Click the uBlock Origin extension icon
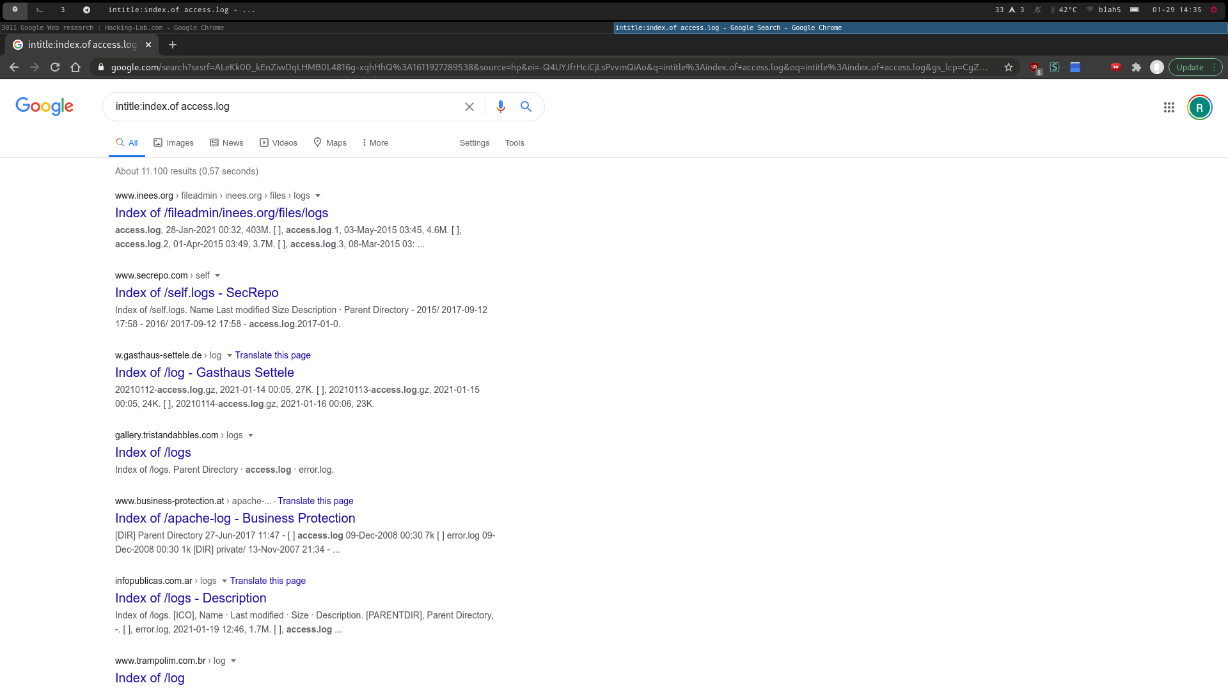 click(1034, 67)
